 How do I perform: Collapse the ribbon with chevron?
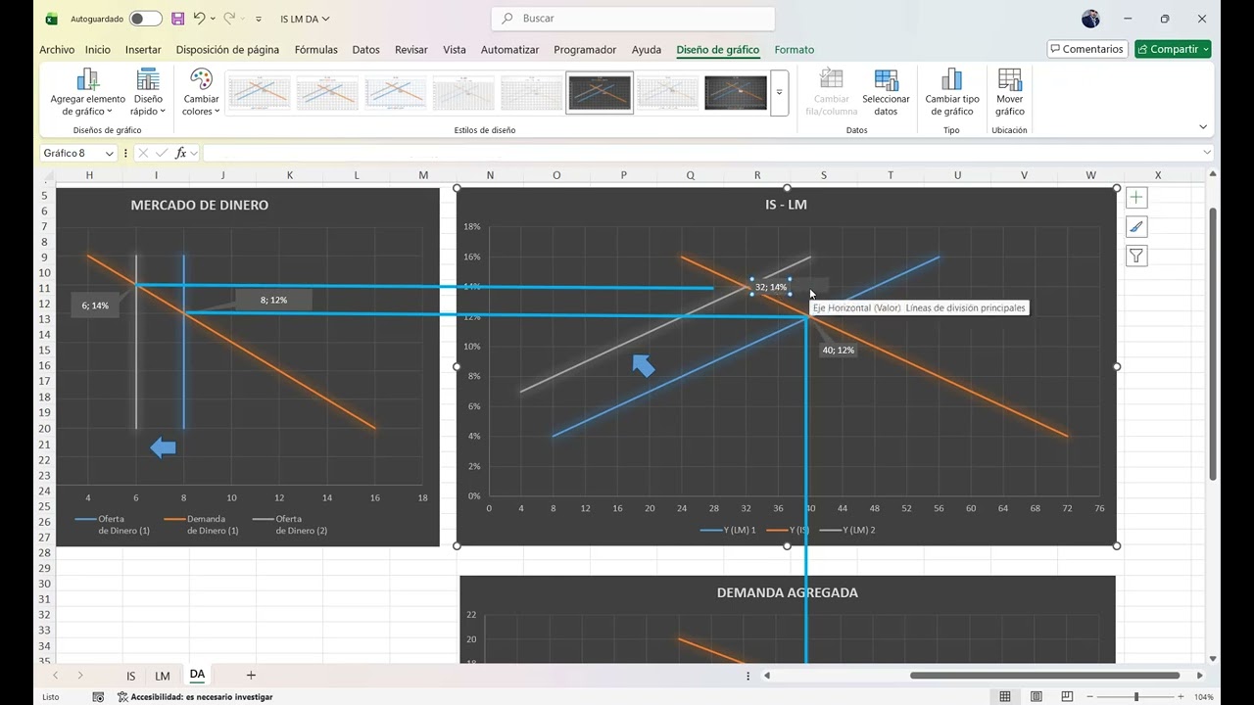coord(1203,127)
